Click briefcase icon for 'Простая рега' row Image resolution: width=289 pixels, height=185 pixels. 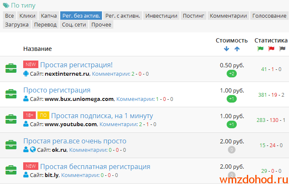click(x=11, y=145)
